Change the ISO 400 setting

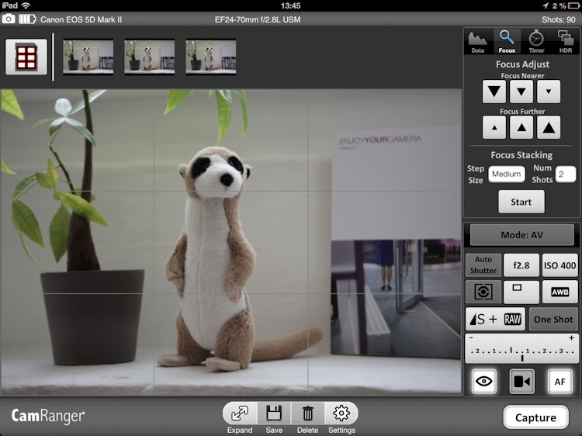pyautogui.click(x=559, y=265)
